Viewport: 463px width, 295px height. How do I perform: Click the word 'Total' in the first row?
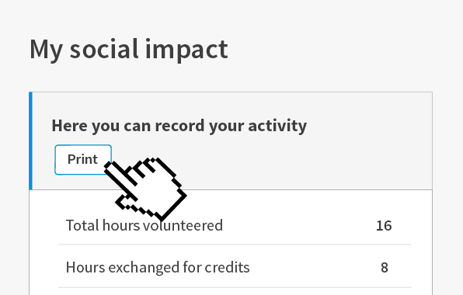[82, 225]
